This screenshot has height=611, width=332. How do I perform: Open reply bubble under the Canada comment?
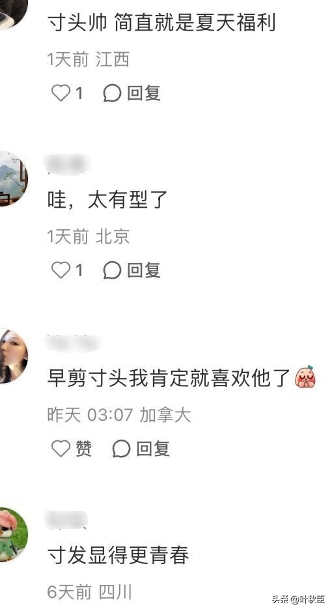[x=121, y=449]
